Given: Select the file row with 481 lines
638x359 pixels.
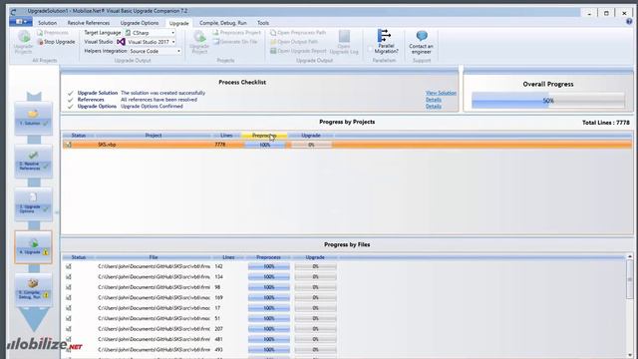Looking at the screenshot, I should 344,339.
